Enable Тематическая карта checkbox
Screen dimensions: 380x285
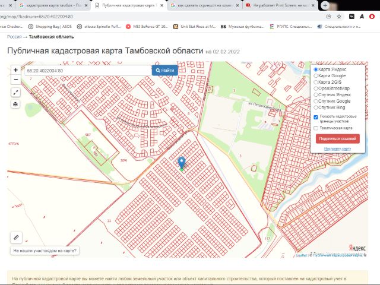[x=316, y=128]
